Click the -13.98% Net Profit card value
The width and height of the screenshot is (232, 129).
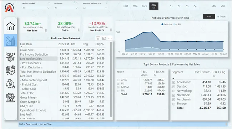click(97, 24)
